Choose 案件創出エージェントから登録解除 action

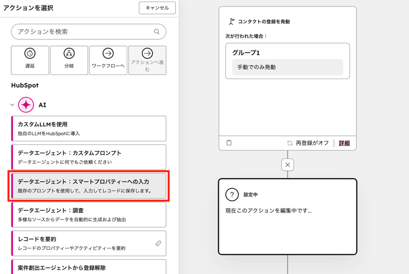88,267
